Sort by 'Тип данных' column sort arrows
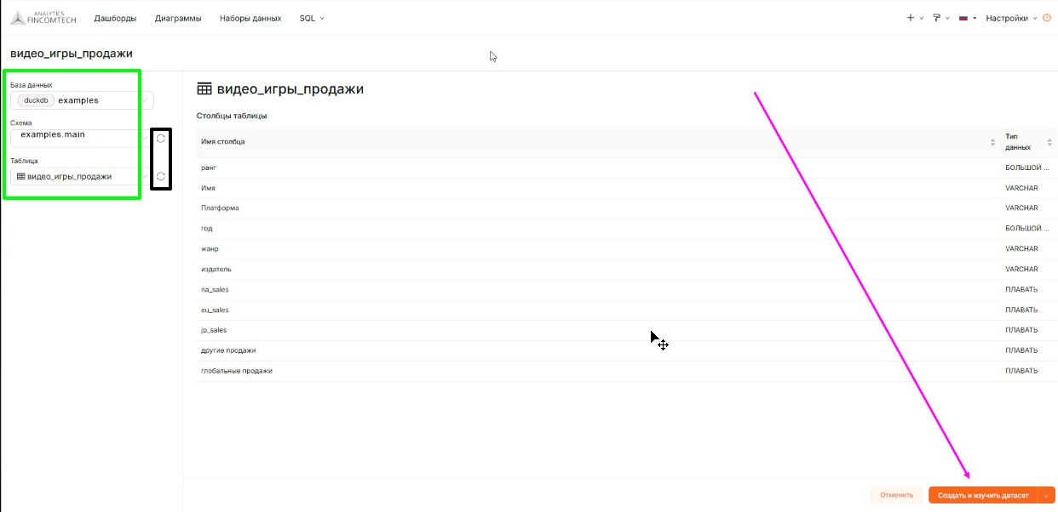1058x512 pixels. click(1049, 141)
